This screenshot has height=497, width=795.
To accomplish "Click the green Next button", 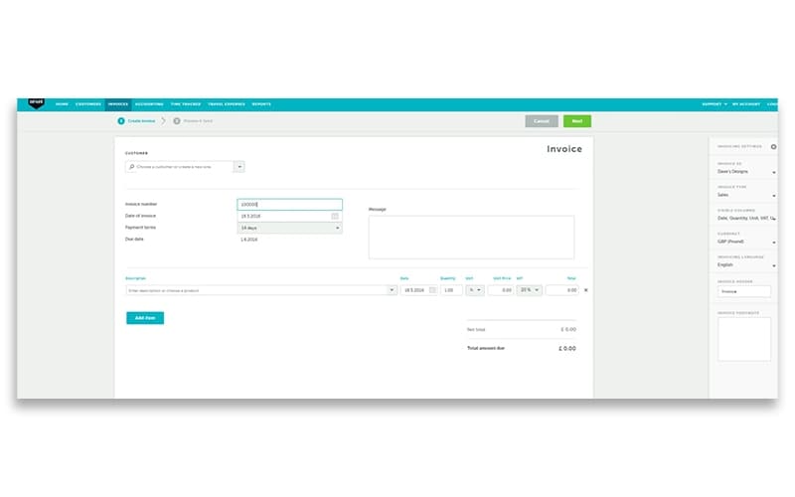I will tap(577, 121).
